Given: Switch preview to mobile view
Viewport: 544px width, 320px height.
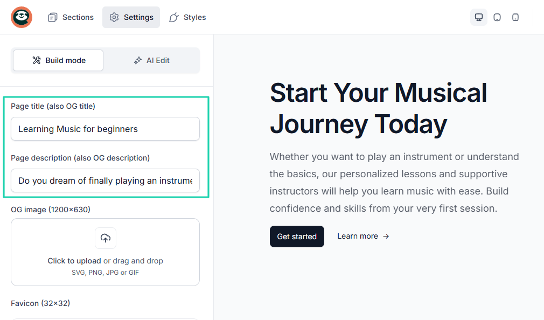Looking at the screenshot, I should (515, 17).
